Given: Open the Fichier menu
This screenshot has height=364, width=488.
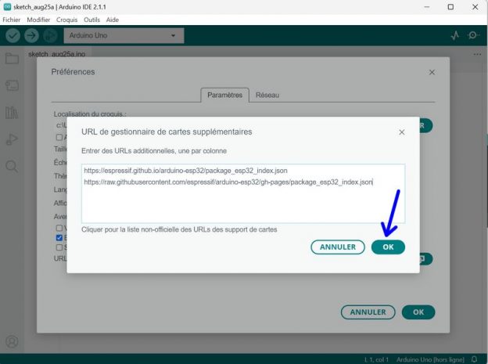Looking at the screenshot, I should [x=11, y=19].
